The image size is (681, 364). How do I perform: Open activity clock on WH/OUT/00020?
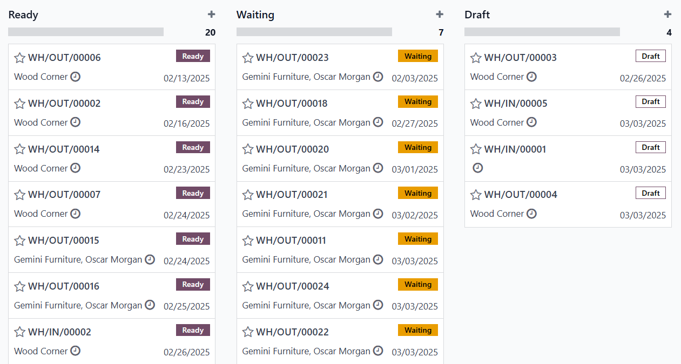[x=378, y=168]
